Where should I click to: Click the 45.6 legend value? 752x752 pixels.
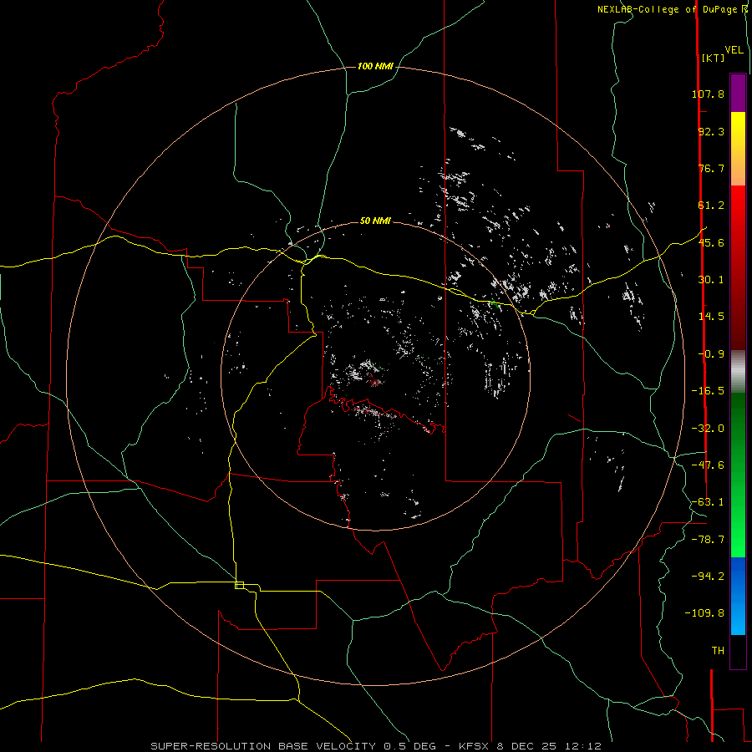pyautogui.click(x=711, y=242)
